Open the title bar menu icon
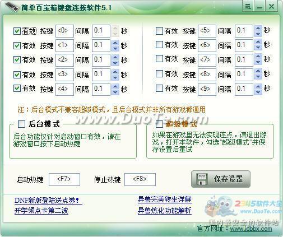The height and width of the screenshot is (237, 283). tap(248, 7)
